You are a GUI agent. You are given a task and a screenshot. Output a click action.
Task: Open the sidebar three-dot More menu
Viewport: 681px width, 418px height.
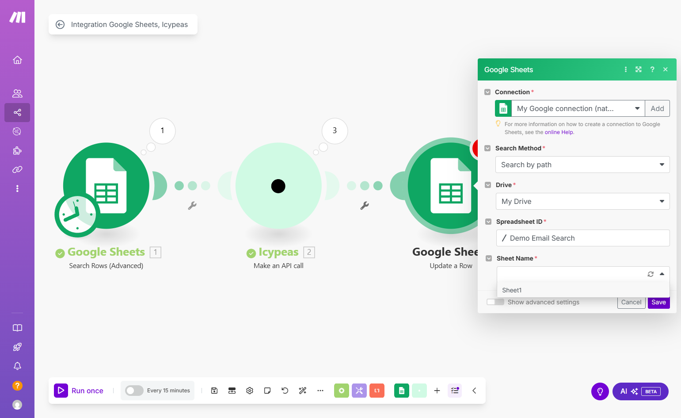pyautogui.click(x=17, y=188)
